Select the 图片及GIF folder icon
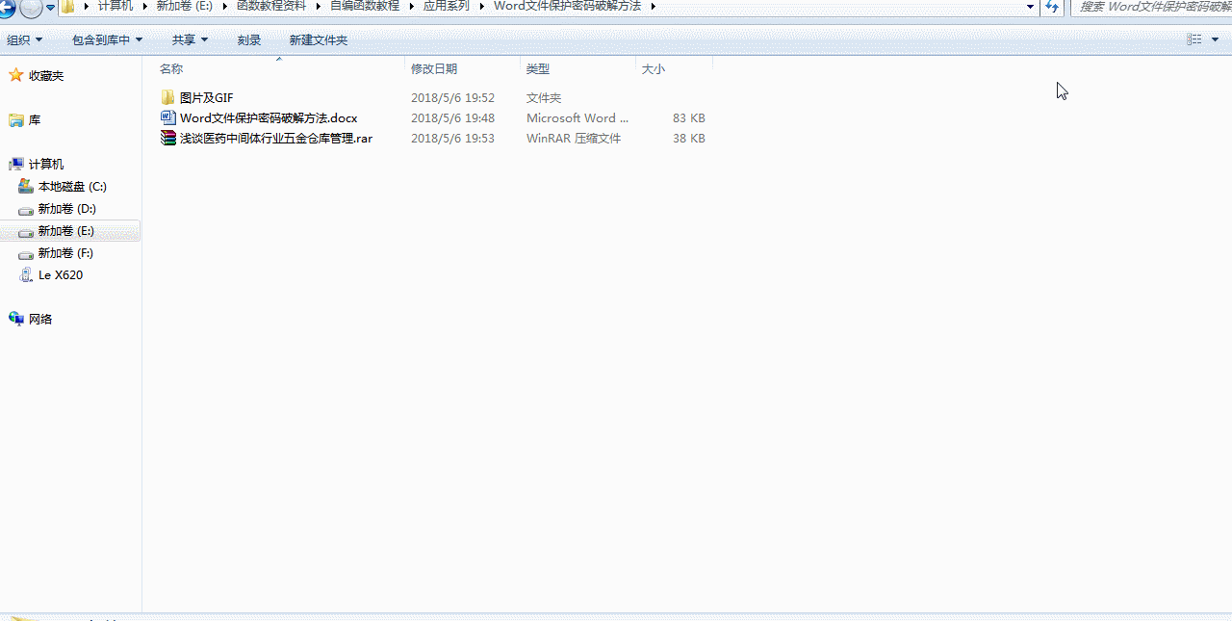 point(168,97)
